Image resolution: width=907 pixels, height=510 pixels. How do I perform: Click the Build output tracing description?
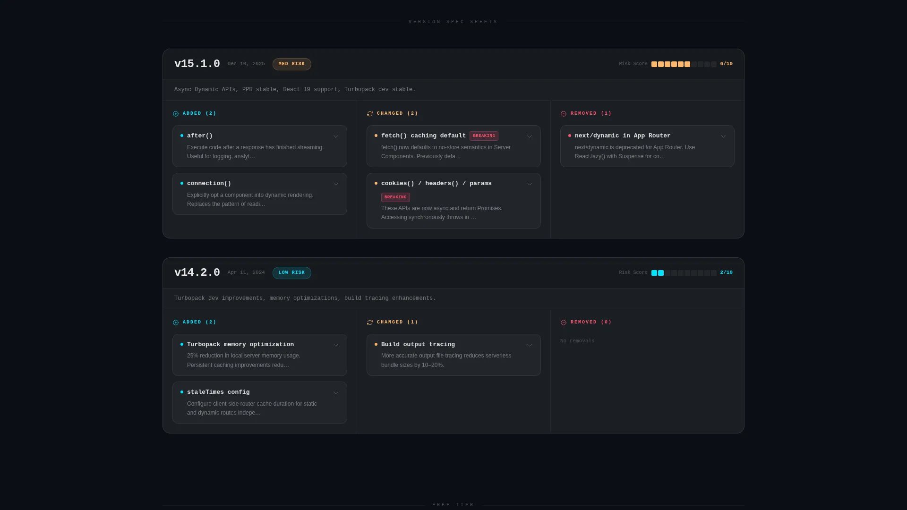point(446,360)
